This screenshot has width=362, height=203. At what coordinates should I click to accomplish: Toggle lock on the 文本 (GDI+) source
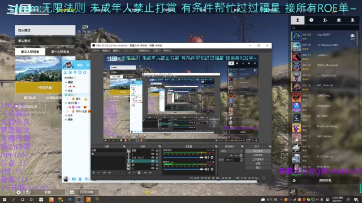pyautogui.click(x=157, y=157)
